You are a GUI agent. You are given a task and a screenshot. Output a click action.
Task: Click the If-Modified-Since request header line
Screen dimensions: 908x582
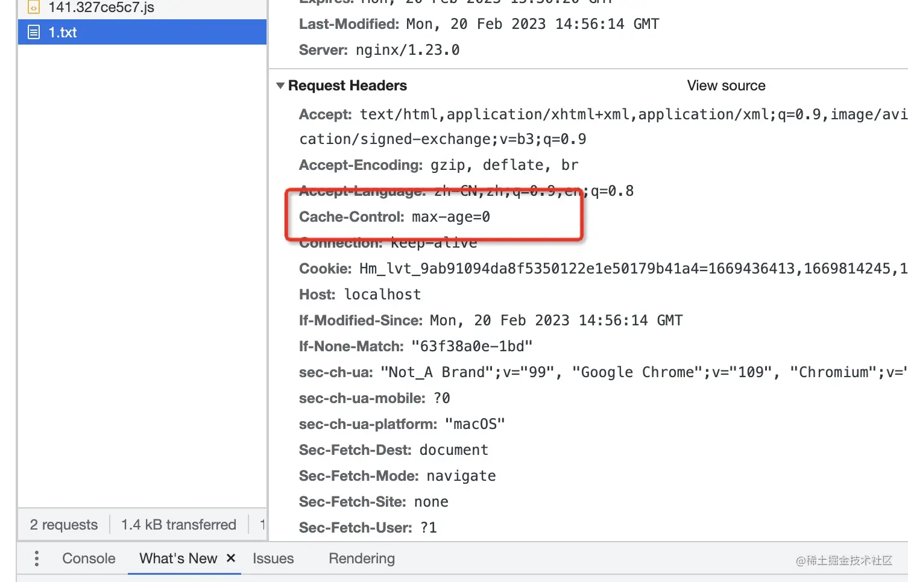491,321
